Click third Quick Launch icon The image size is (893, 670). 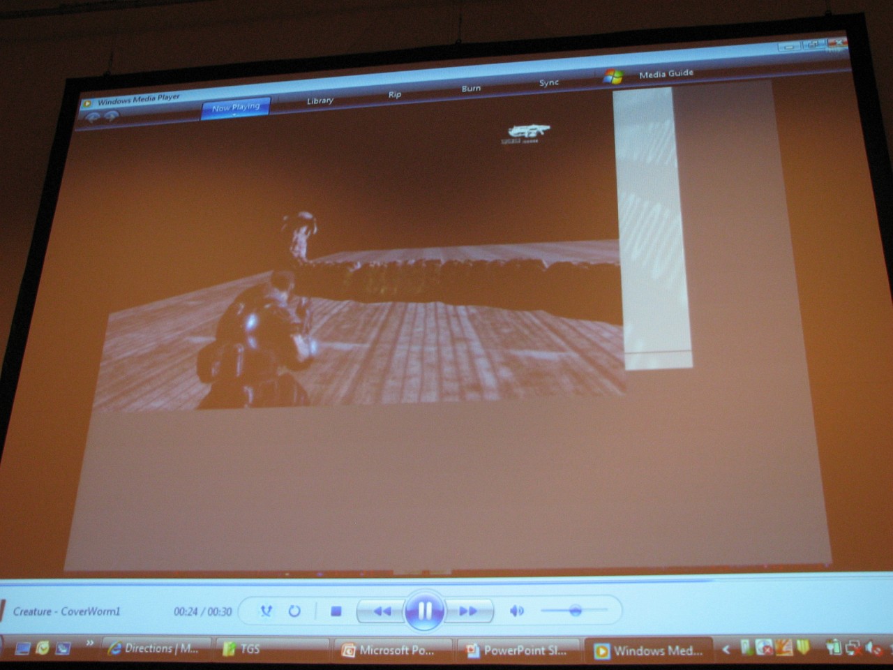click(63, 648)
